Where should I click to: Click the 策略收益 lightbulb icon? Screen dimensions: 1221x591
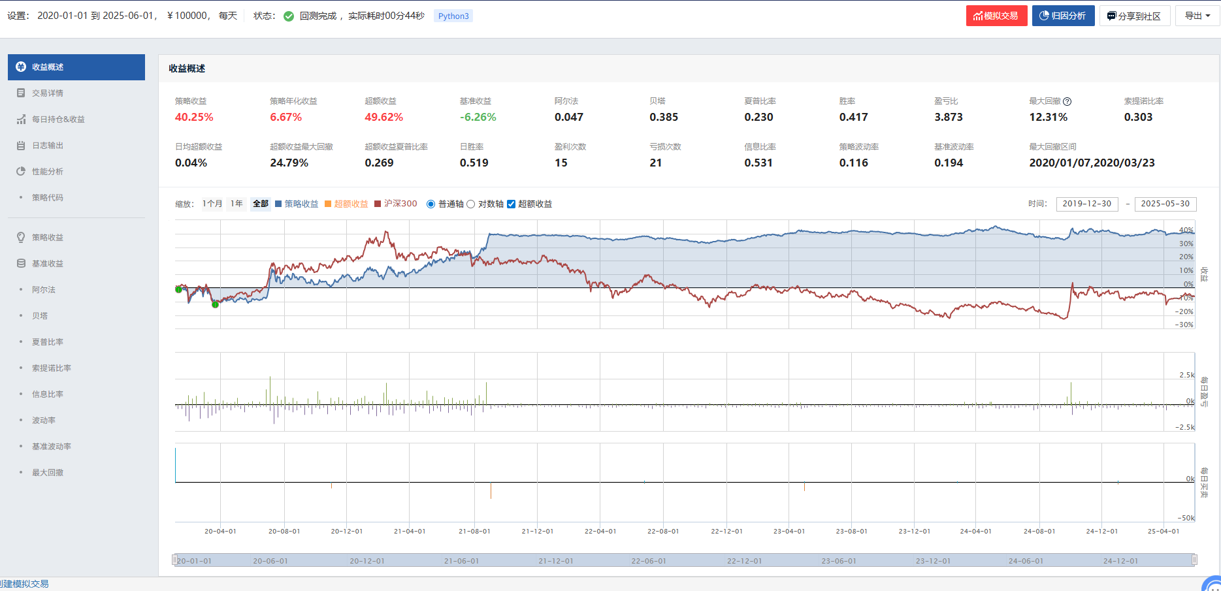point(21,238)
